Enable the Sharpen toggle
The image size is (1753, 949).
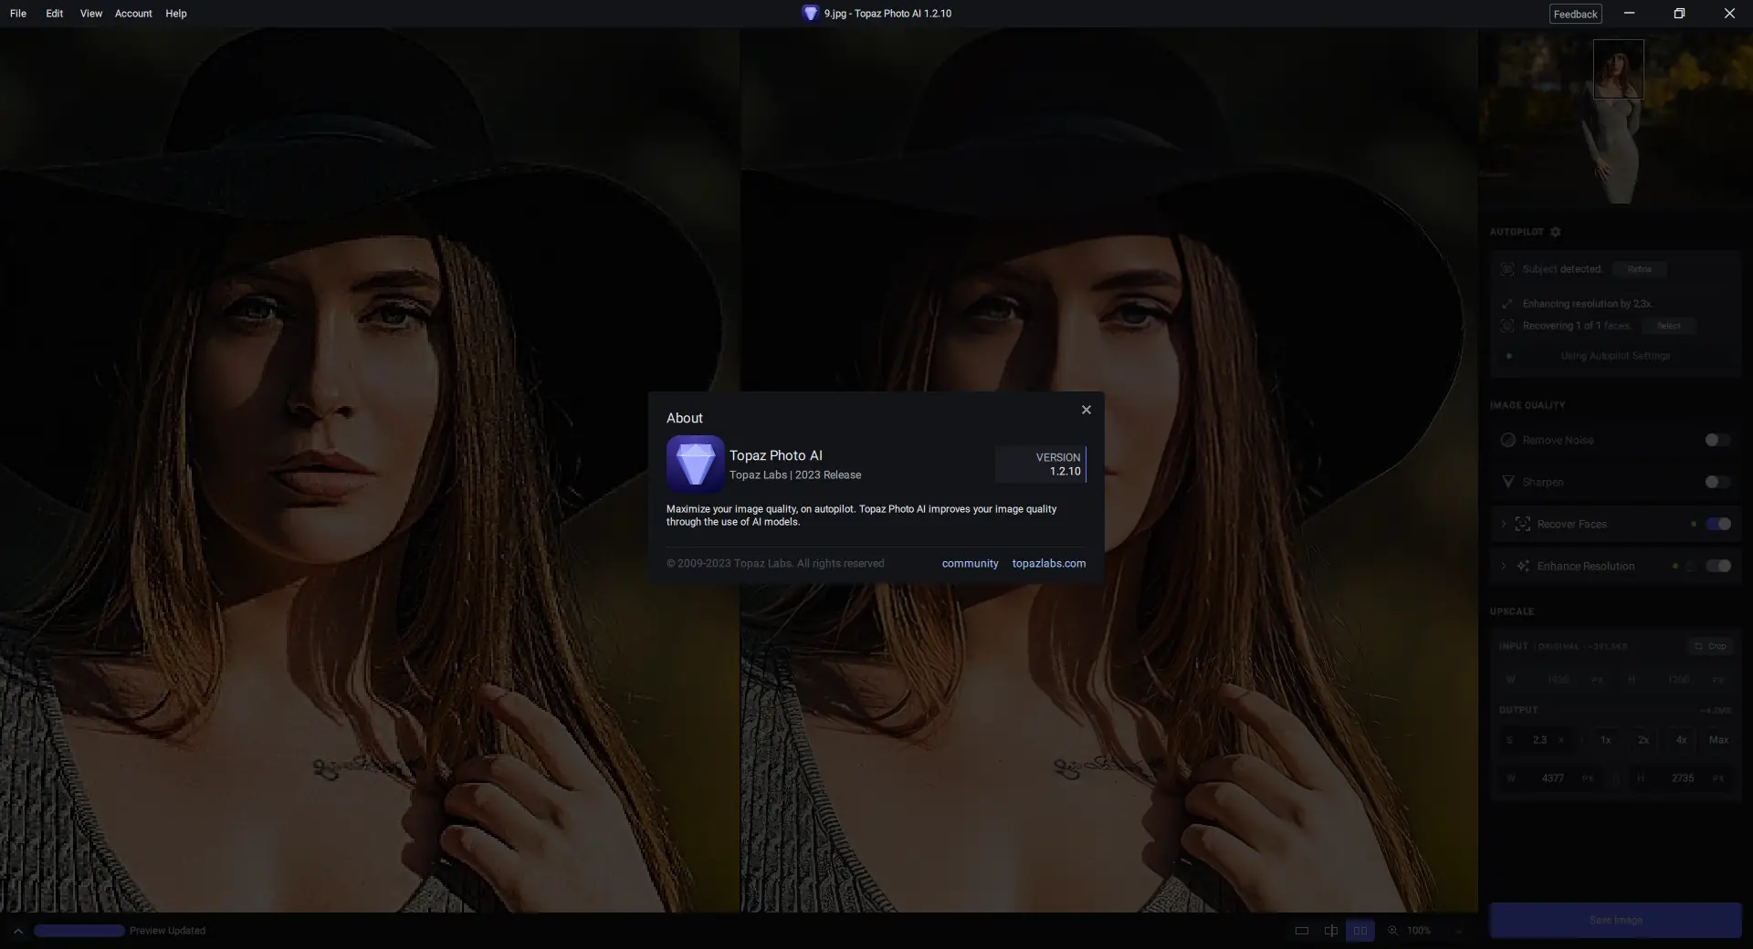pyautogui.click(x=1718, y=483)
